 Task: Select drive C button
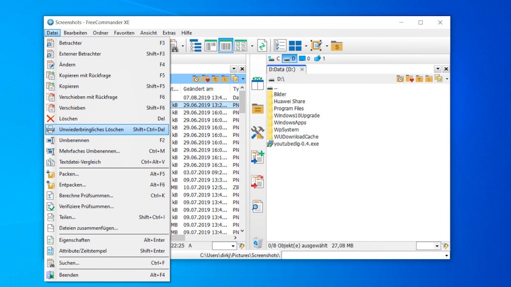(x=274, y=59)
